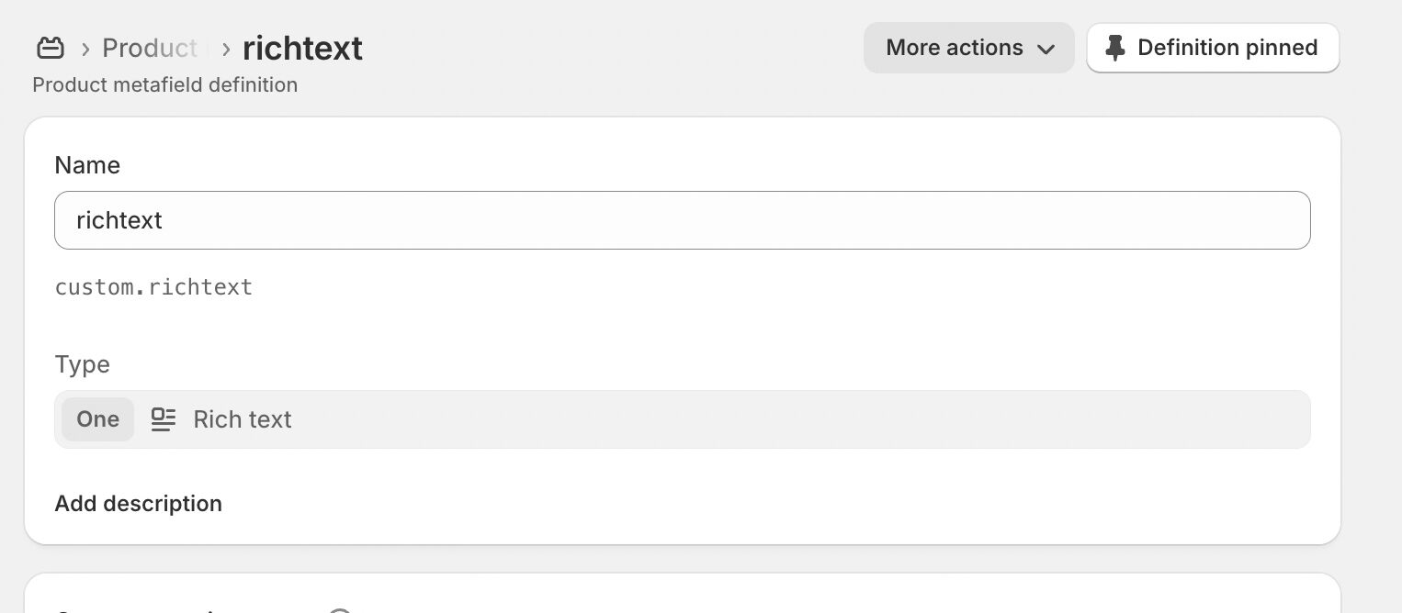
Task: Click the custom.richtext namespace key text
Action: [x=153, y=287]
